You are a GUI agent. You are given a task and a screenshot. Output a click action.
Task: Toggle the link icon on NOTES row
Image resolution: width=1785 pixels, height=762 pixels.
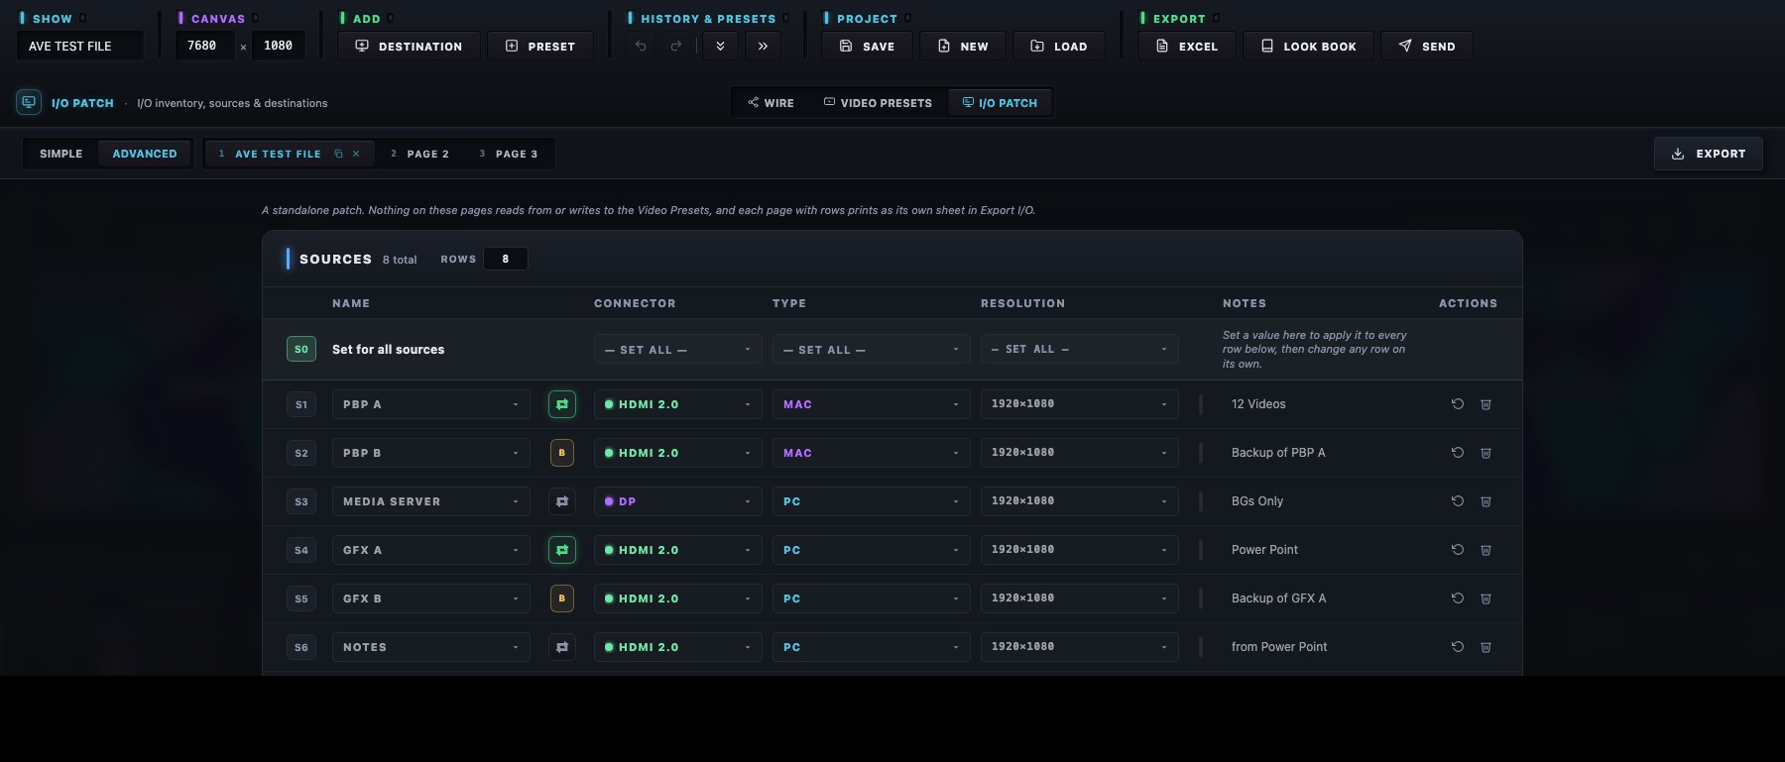point(562,647)
